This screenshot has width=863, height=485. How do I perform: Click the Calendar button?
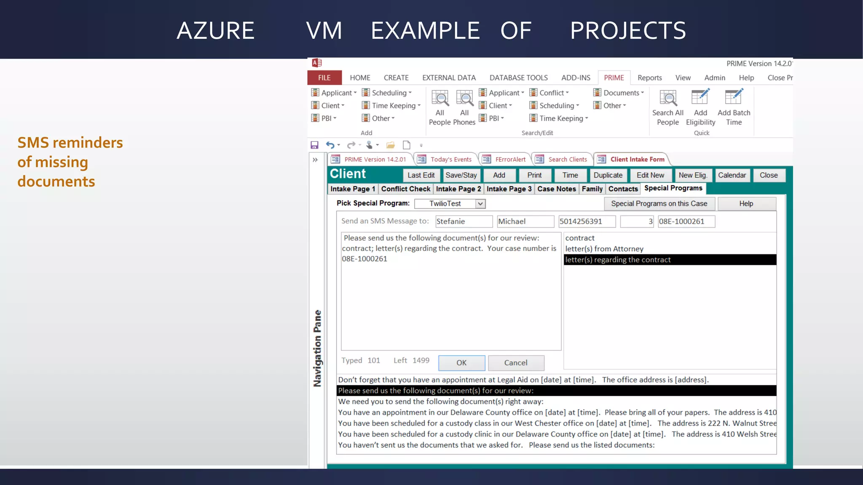732,176
